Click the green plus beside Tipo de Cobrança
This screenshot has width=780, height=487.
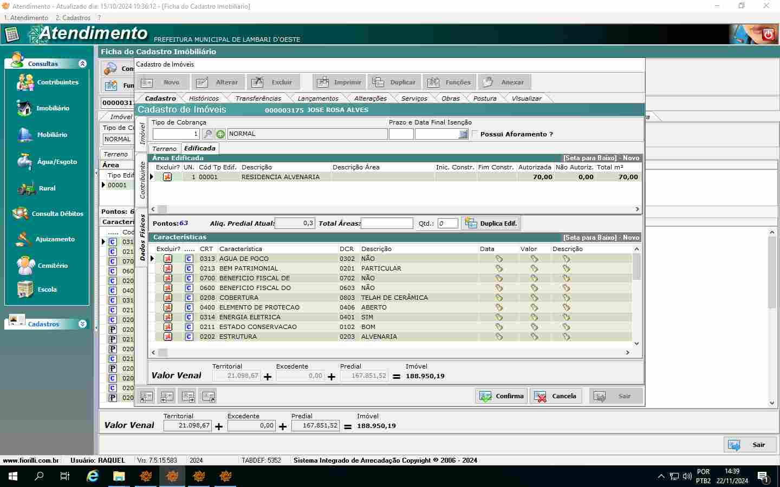(x=220, y=134)
